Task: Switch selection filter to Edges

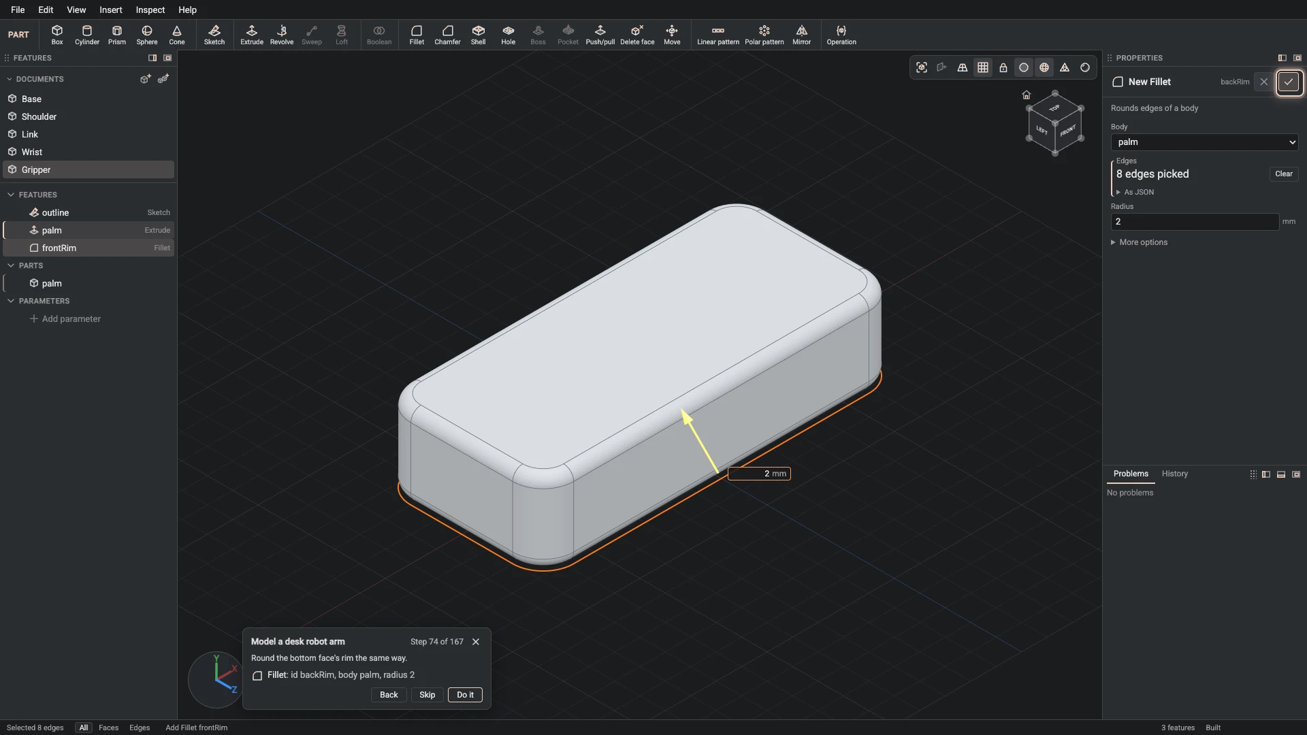Action: (x=140, y=728)
